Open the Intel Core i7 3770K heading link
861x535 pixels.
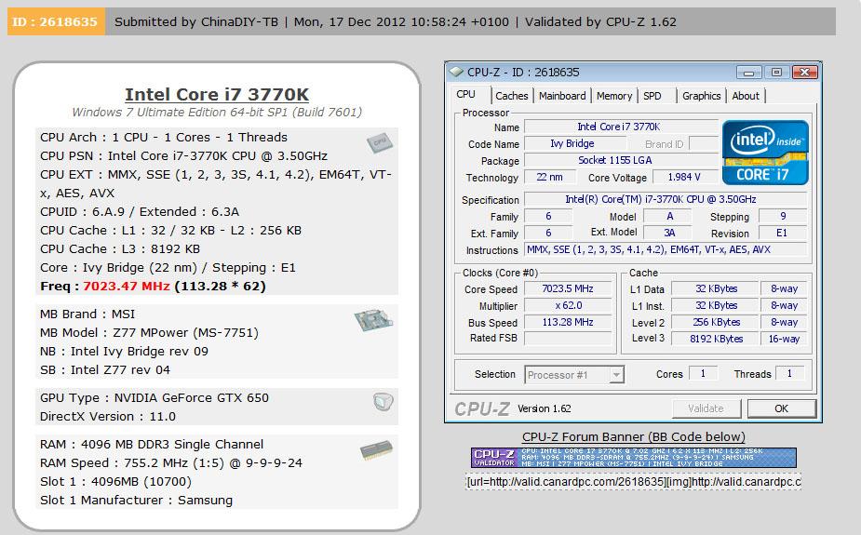click(217, 94)
